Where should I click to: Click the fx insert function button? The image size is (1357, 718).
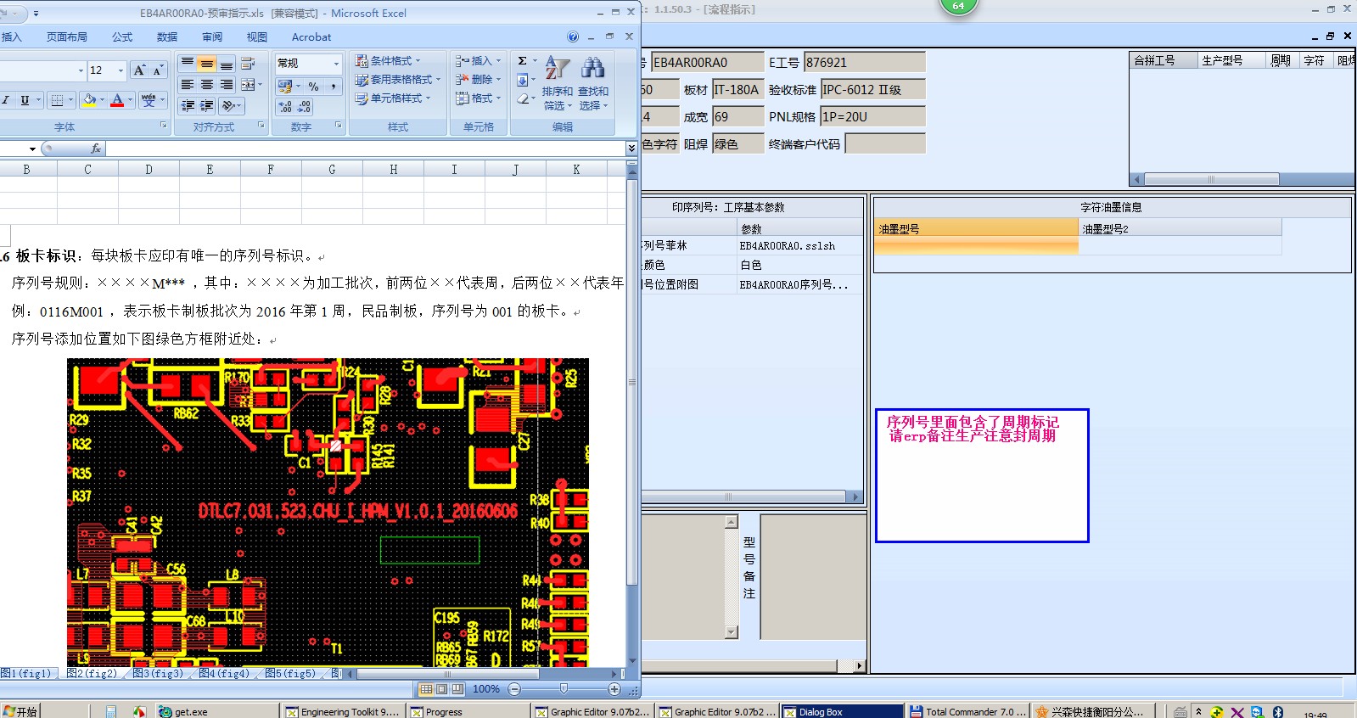pos(96,149)
